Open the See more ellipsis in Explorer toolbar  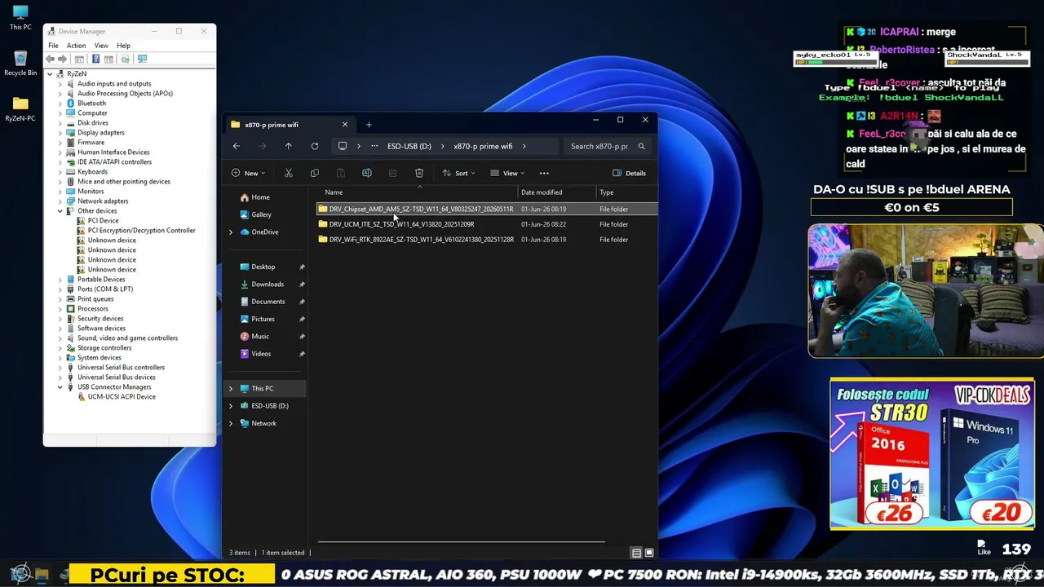tap(544, 173)
